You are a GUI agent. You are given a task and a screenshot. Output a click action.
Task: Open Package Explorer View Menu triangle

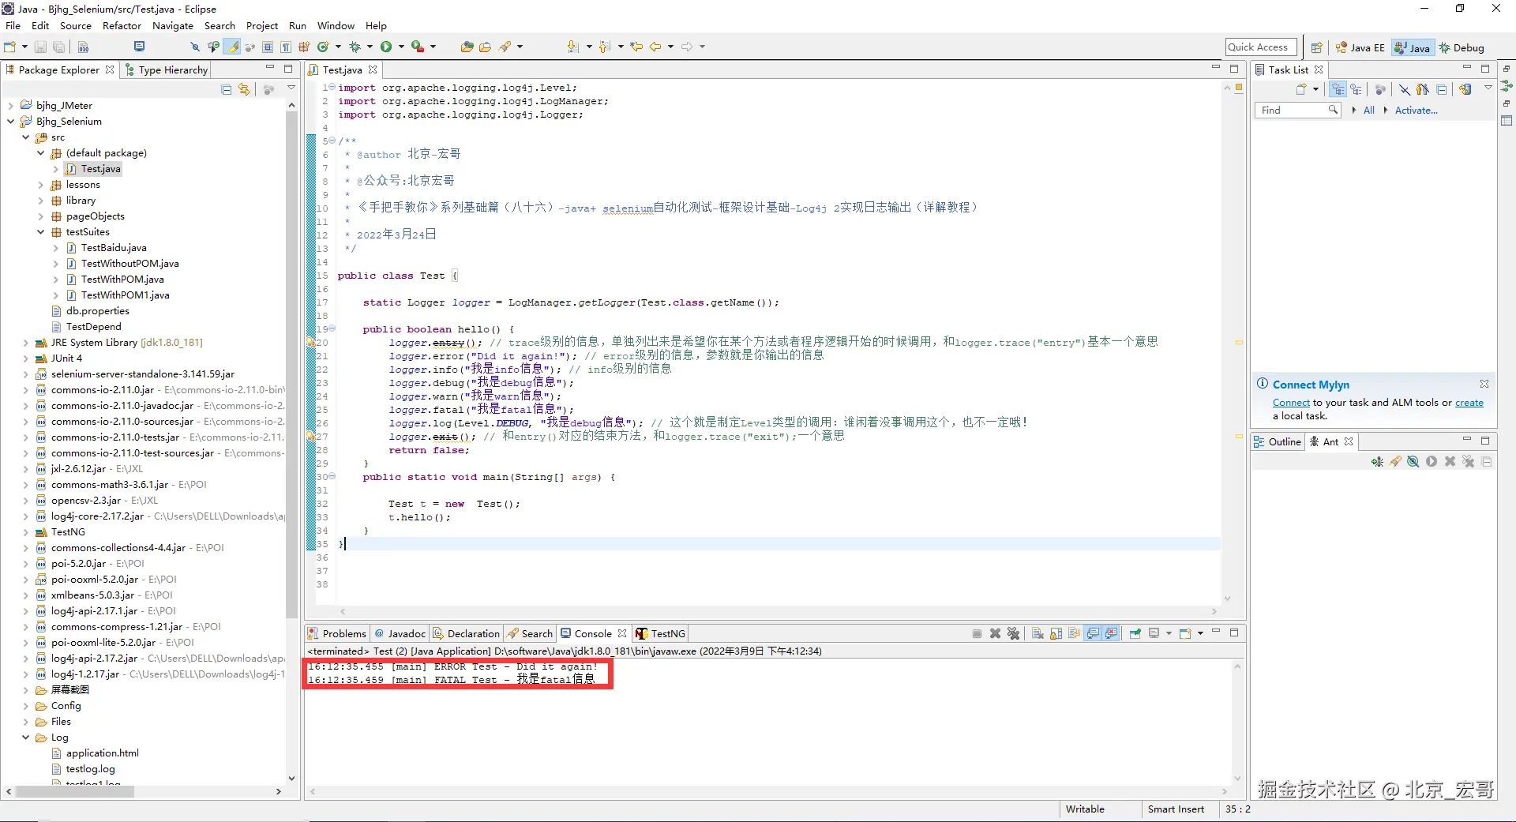tap(291, 88)
